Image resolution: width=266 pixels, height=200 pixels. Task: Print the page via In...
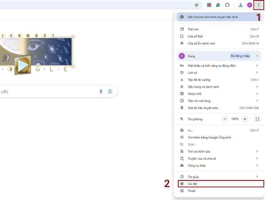point(219,130)
